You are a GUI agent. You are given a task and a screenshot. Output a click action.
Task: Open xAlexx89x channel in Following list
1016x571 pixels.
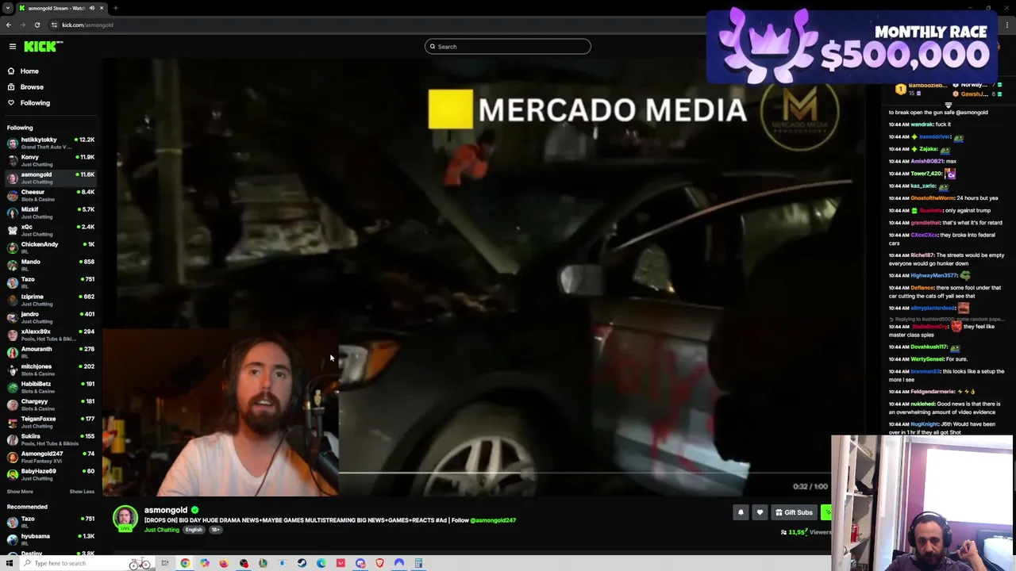pos(49,335)
